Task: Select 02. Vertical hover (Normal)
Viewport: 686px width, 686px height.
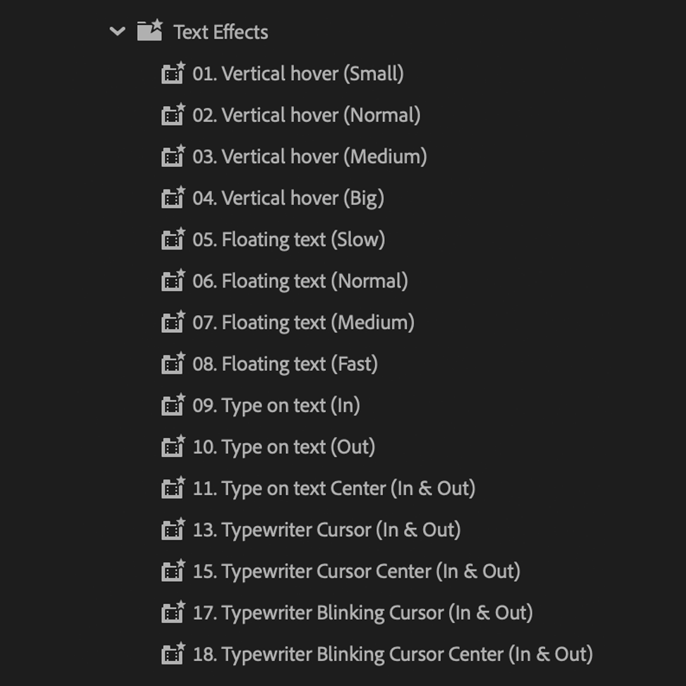Action: [305, 114]
